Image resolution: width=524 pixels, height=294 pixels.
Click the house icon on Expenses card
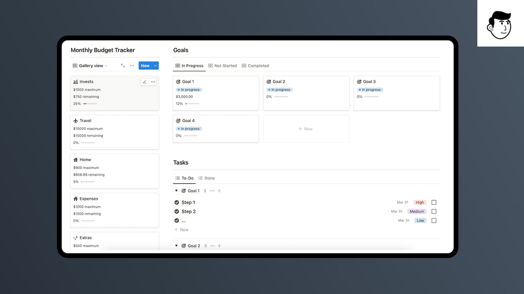point(76,199)
